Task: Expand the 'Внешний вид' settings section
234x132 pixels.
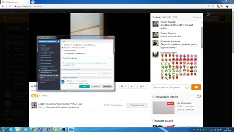Action: click(x=46, y=63)
